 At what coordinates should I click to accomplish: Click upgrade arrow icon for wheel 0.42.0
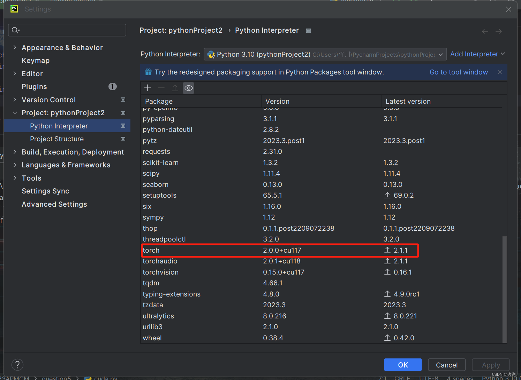click(x=387, y=338)
